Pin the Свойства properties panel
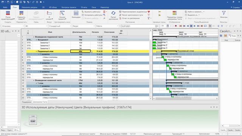The image size is (242, 136). (x=237, y=31)
